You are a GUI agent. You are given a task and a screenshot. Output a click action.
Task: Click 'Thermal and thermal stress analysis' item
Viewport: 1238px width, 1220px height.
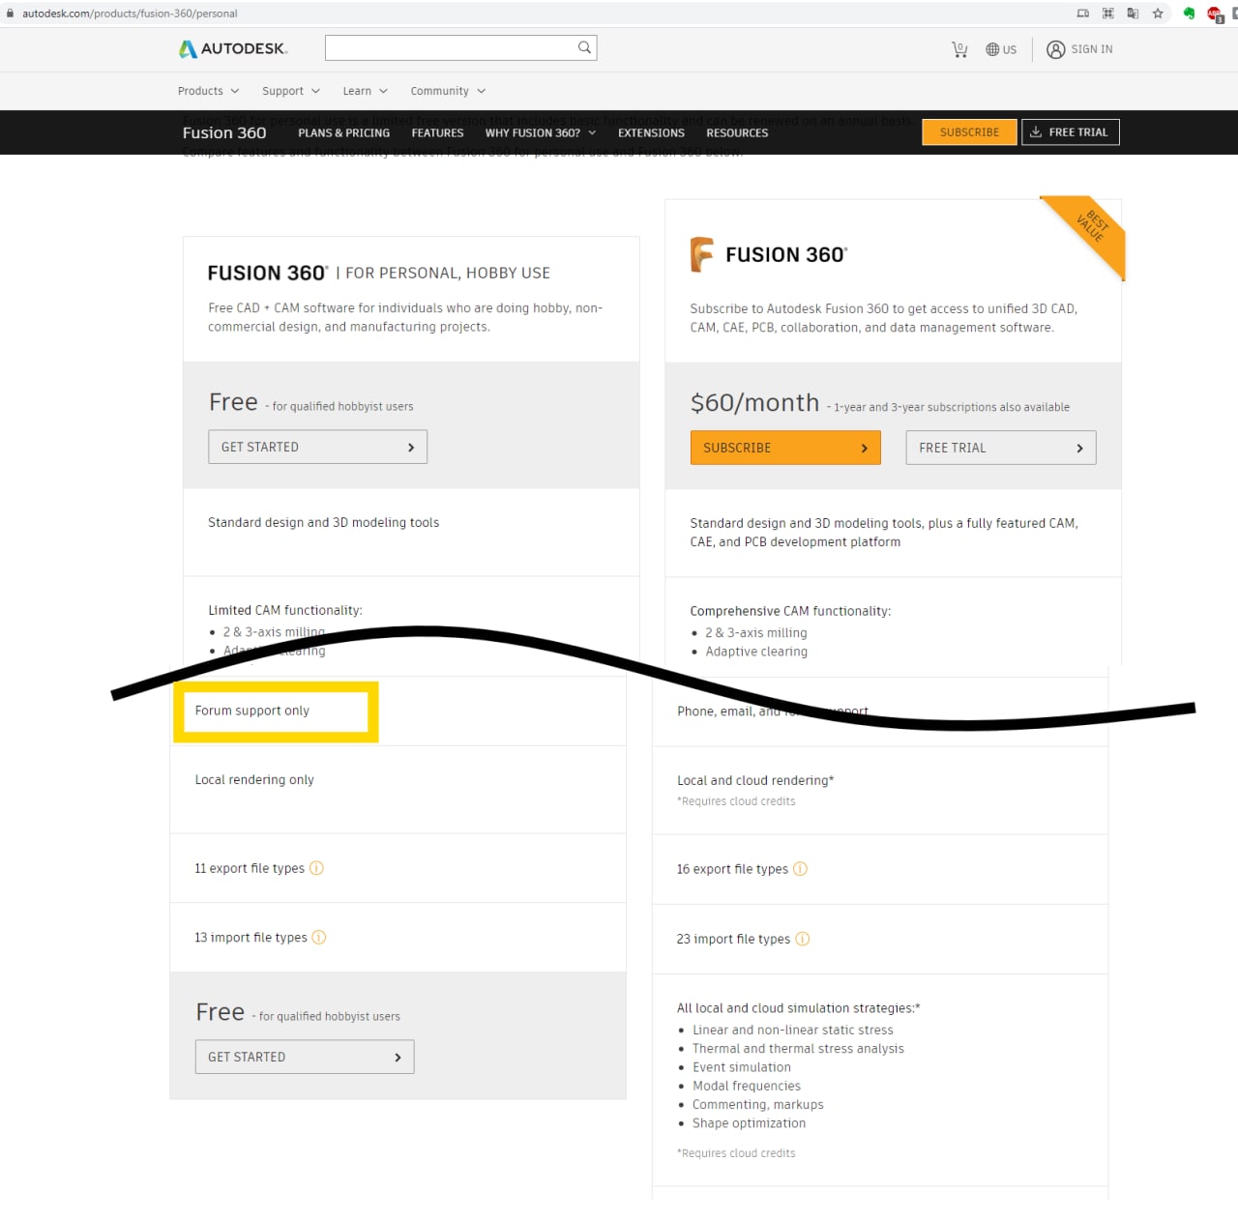(x=798, y=1049)
